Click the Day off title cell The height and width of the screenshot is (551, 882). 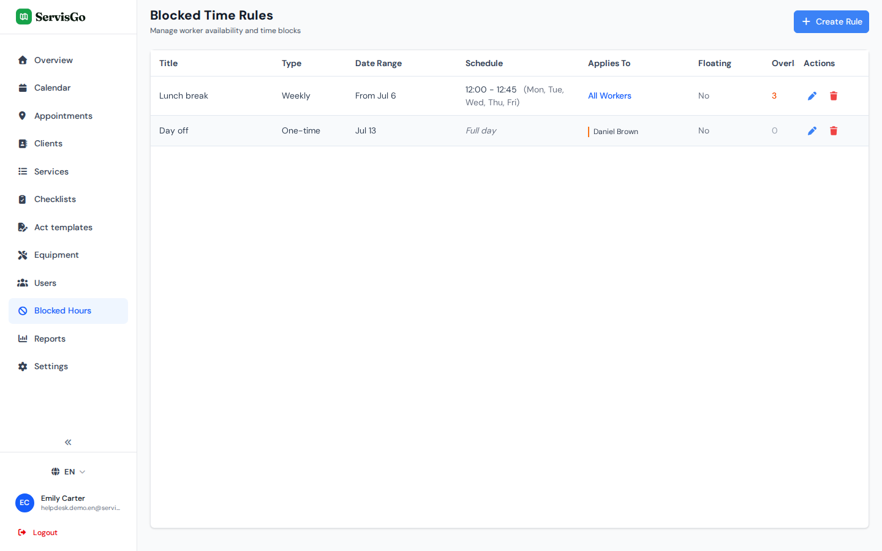pos(174,130)
